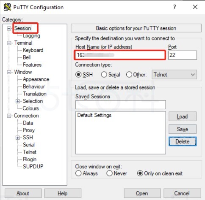
Task: Select the Serial connection type
Action: coord(104,75)
